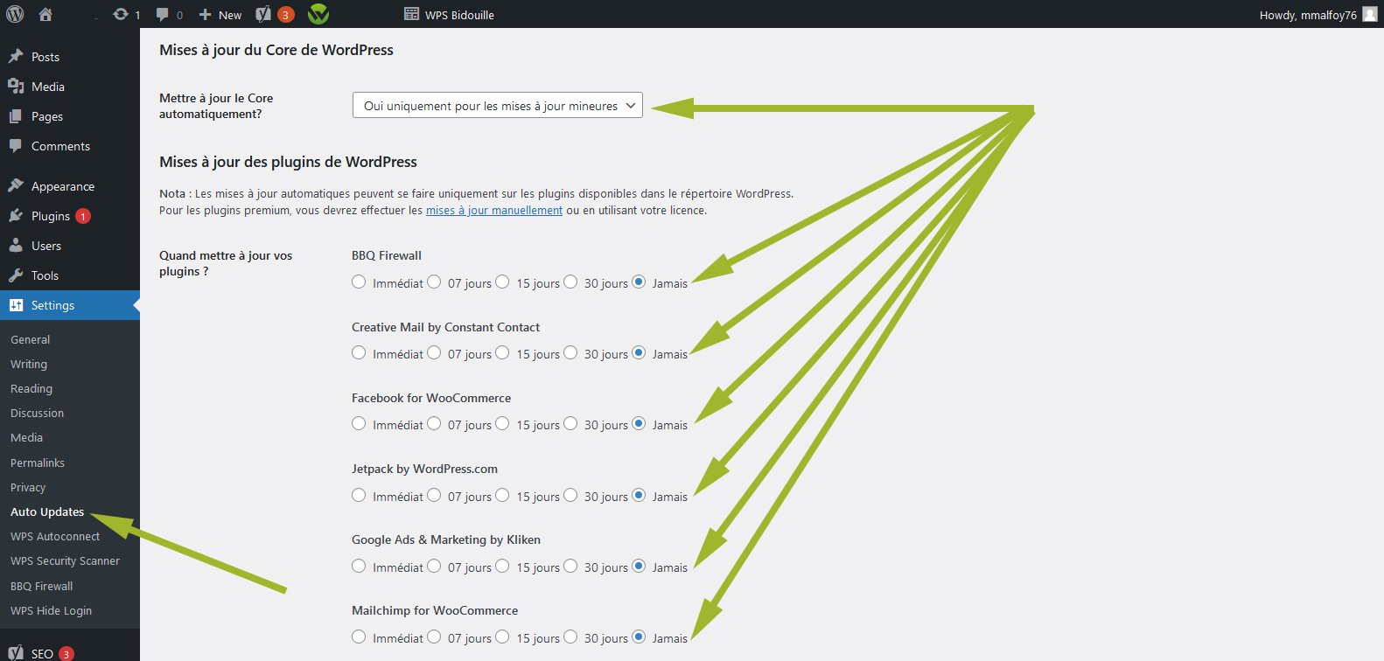Image resolution: width=1384 pixels, height=661 pixels.
Task: Open WPS Hide Login settings page
Action: pyautogui.click(x=51, y=610)
